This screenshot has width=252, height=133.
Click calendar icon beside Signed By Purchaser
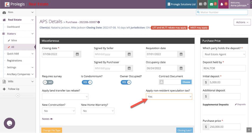coord(129,68)
